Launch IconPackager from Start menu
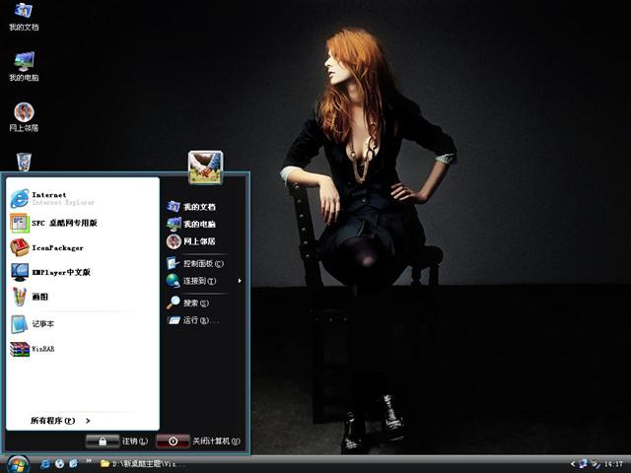Screen dimensions: 631x473 [46, 247]
